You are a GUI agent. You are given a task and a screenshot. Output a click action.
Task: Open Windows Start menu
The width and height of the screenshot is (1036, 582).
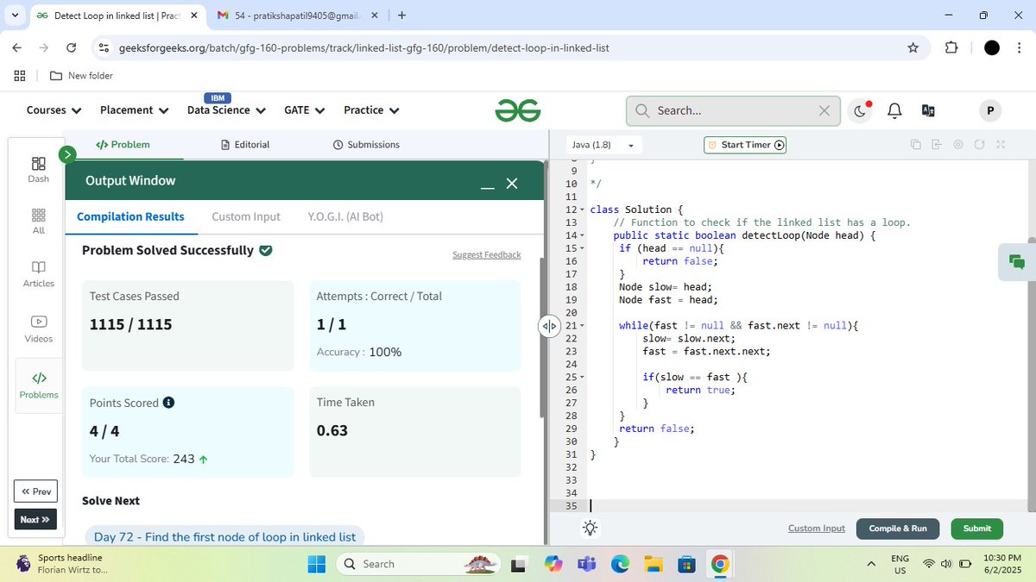click(x=316, y=564)
